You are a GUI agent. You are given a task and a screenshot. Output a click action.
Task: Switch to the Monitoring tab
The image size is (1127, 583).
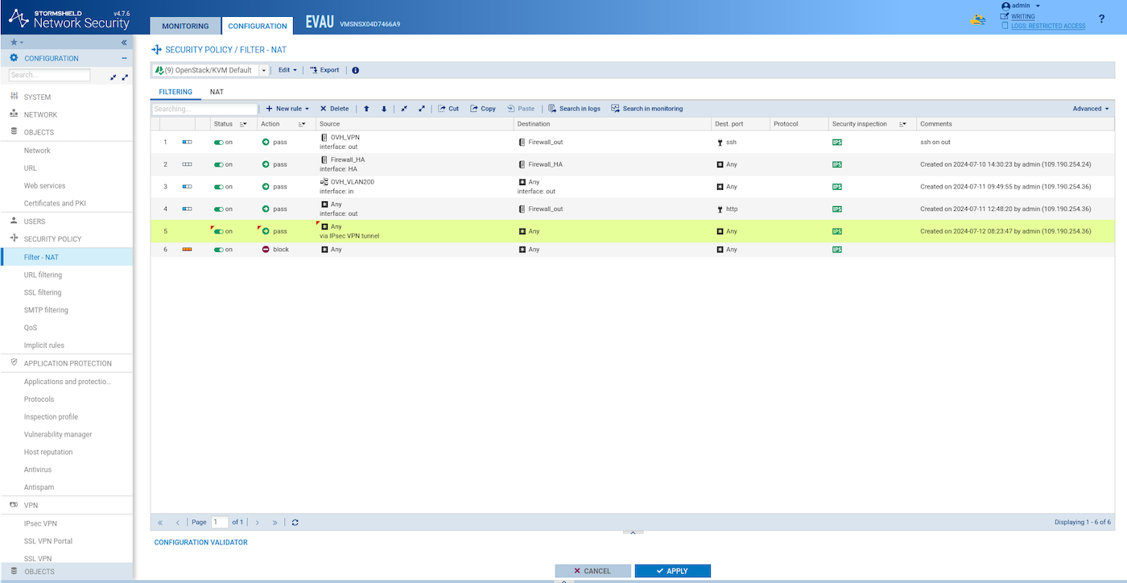pyautogui.click(x=185, y=26)
